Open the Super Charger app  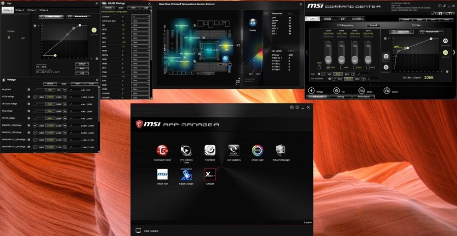pos(186,175)
